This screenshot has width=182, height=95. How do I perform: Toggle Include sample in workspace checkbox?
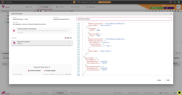pos(14,31)
